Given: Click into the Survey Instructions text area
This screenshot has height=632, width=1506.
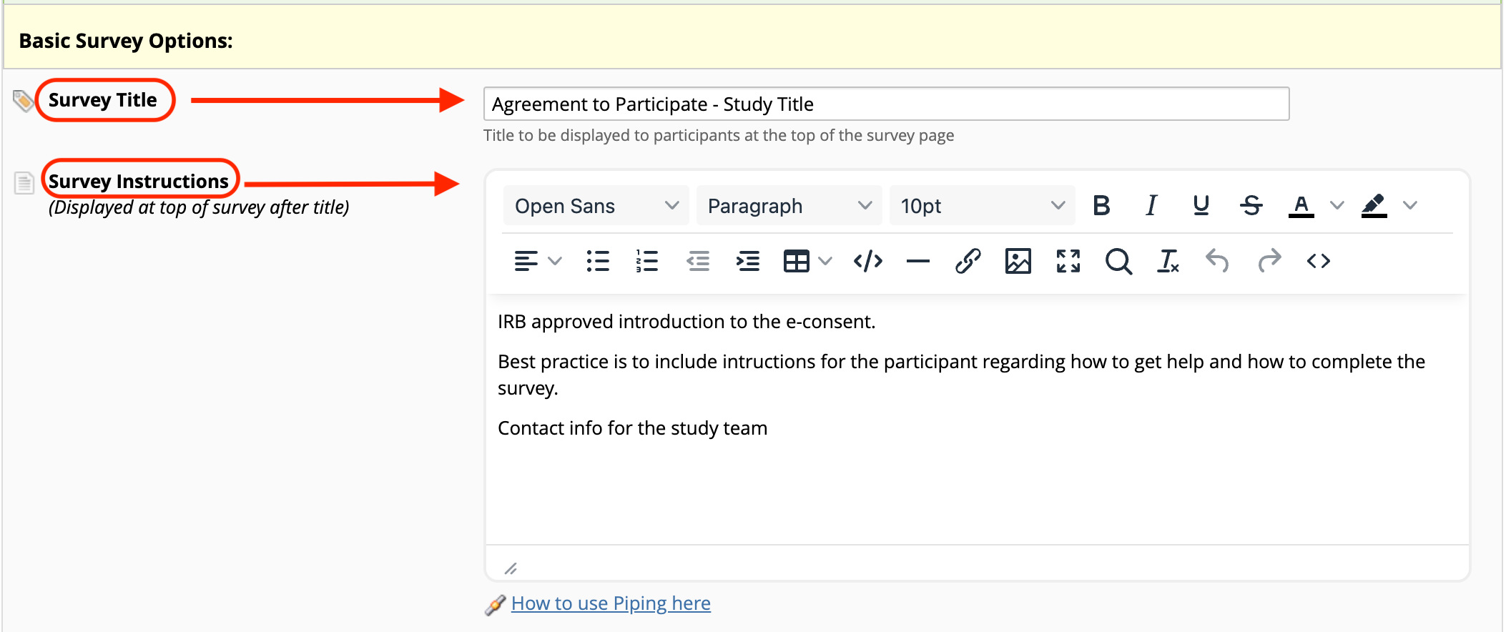Looking at the screenshot, I should pyautogui.click(x=977, y=420).
